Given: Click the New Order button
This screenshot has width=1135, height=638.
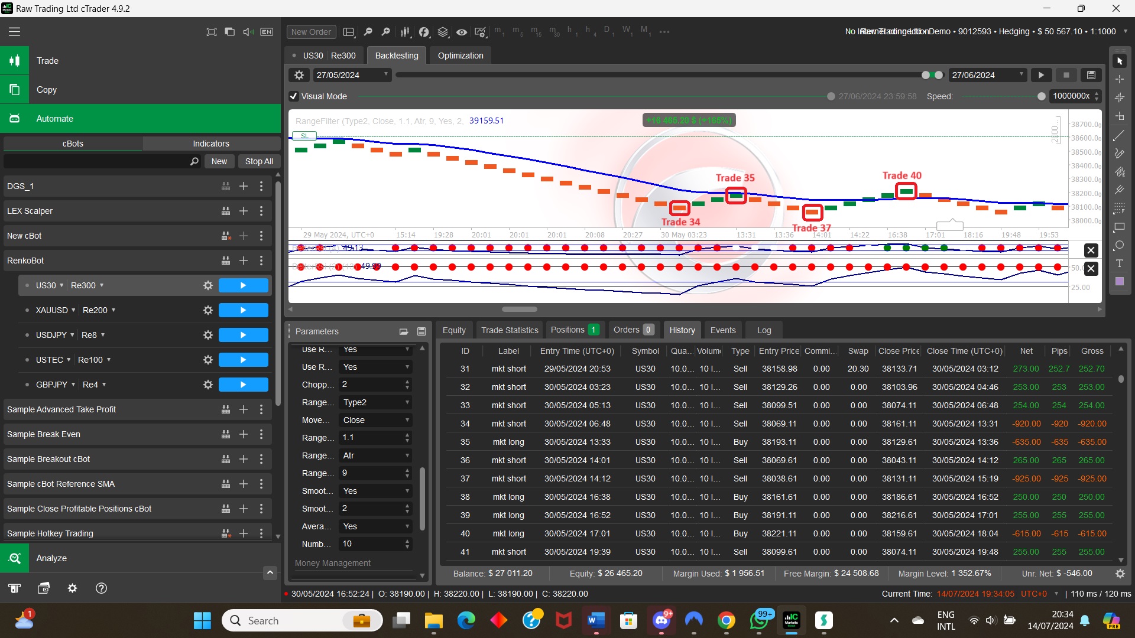Looking at the screenshot, I should tap(311, 32).
